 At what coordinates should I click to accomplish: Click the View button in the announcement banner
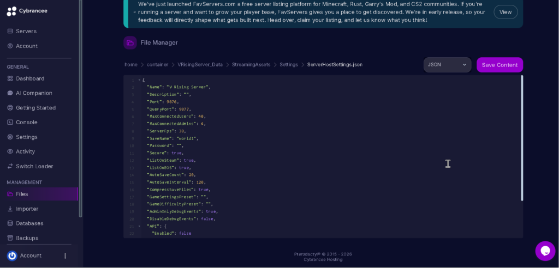(506, 12)
